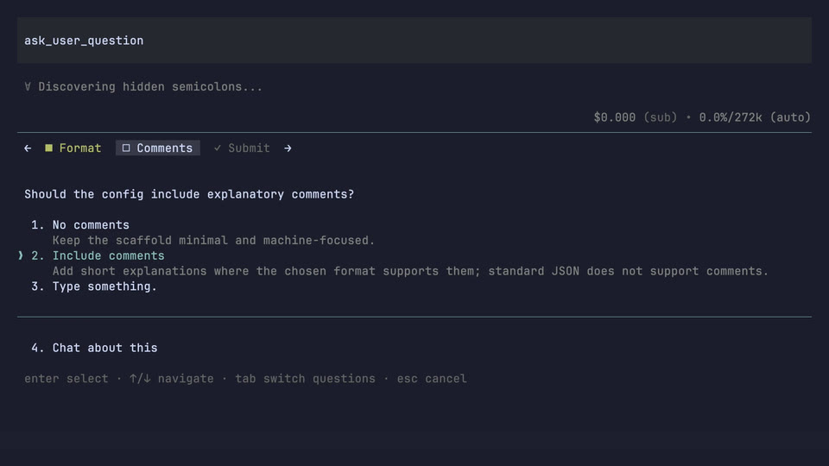Select option 1 No comments
The height and width of the screenshot is (466, 829).
(80, 225)
